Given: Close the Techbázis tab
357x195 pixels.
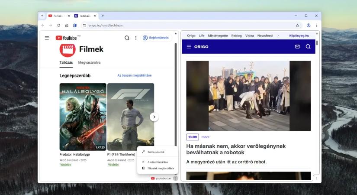Looking at the screenshot, I should tap(95, 16).
